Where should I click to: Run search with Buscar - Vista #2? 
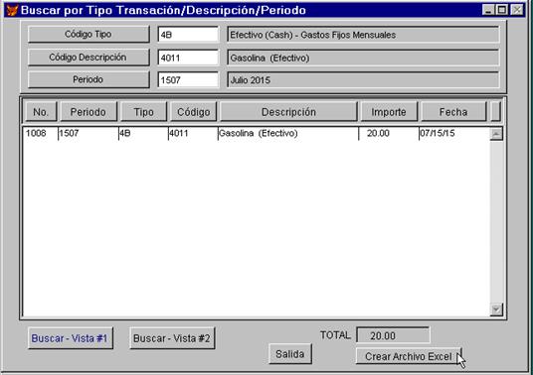[172, 338]
